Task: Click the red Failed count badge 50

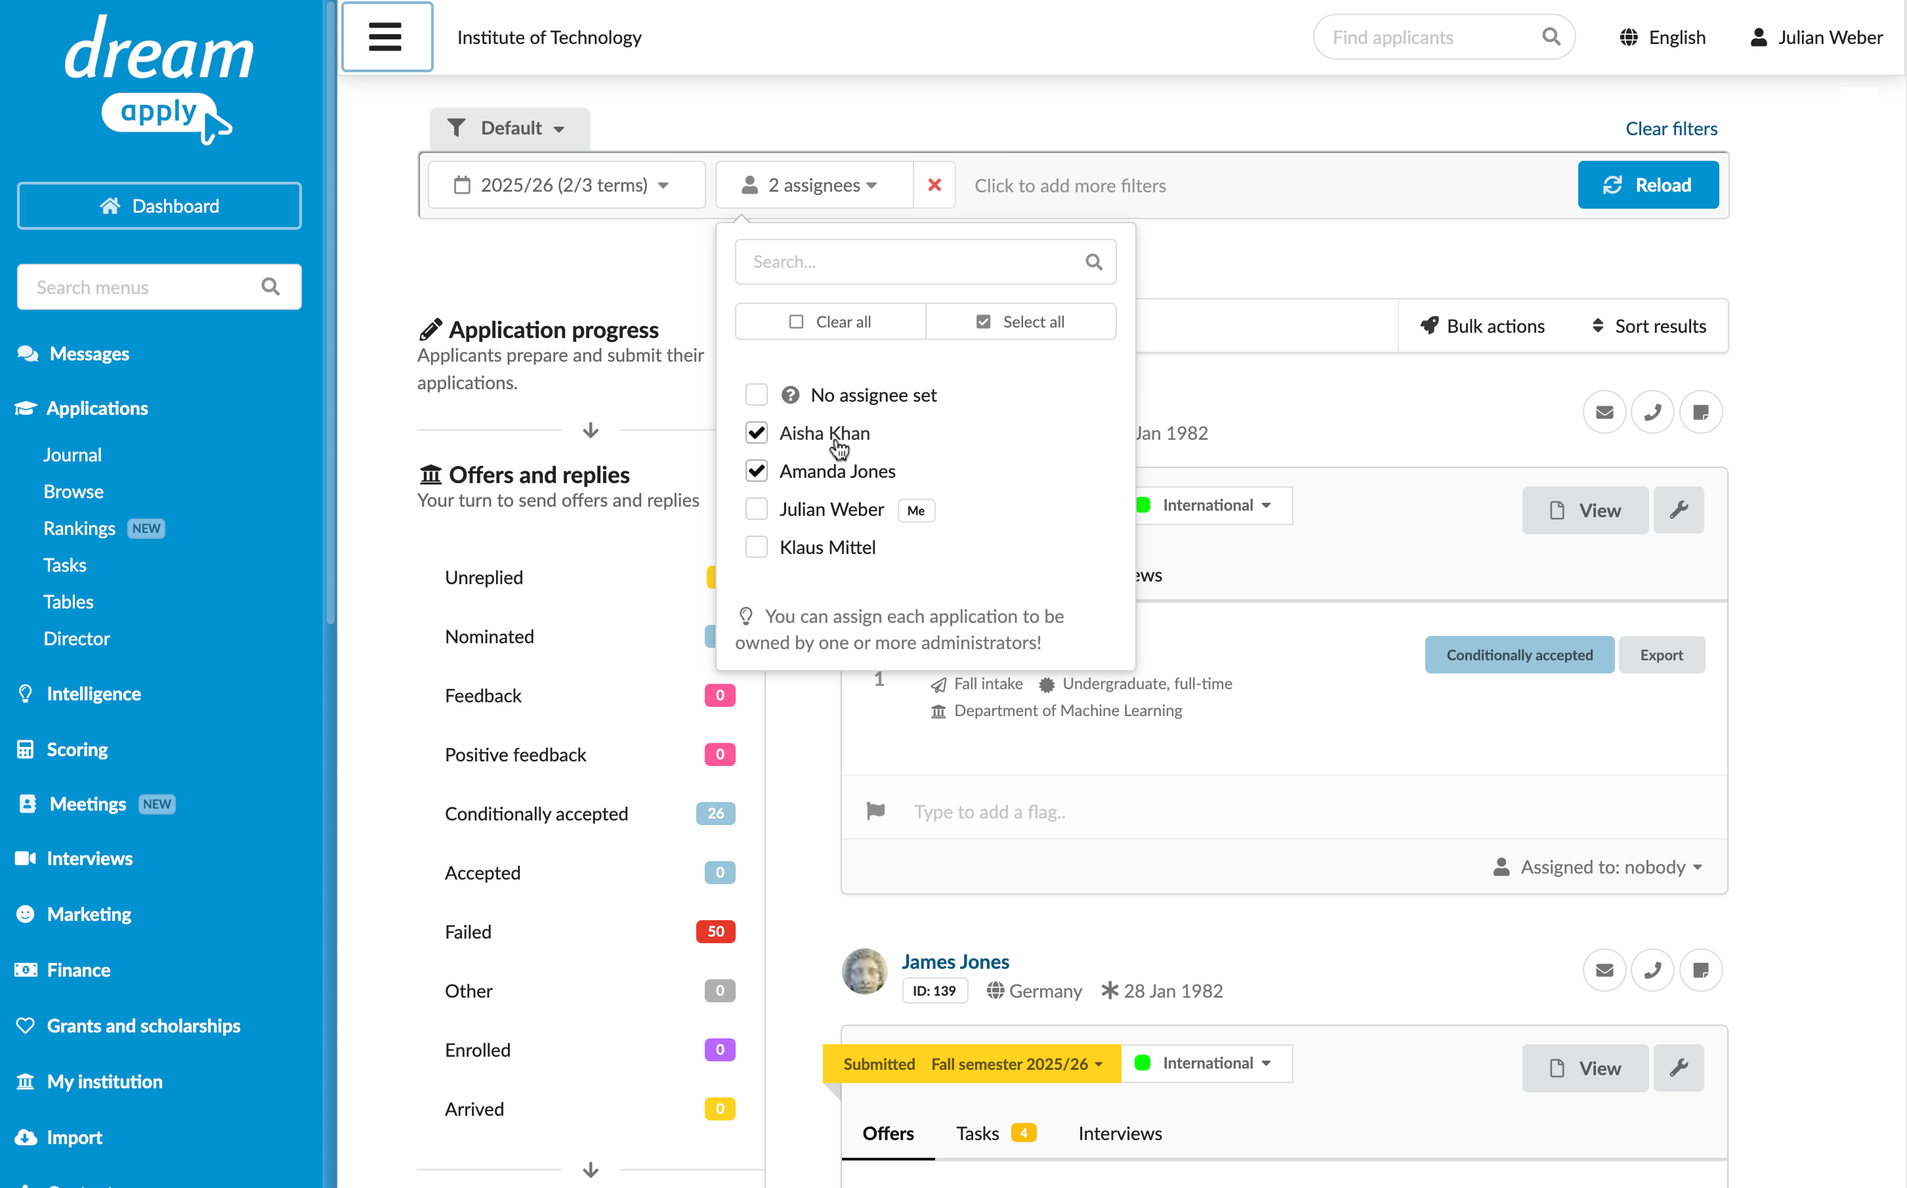Action: pos(715,931)
